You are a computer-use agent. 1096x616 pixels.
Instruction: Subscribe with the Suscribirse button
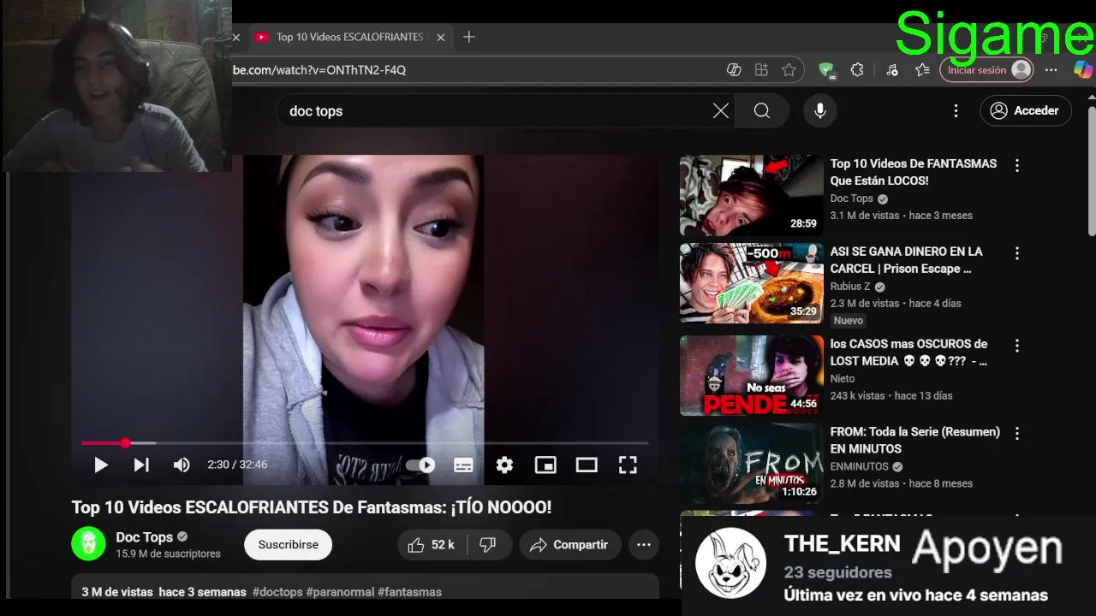[288, 544]
